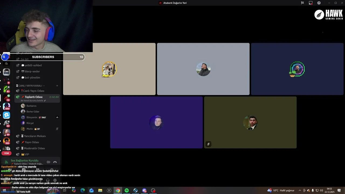Select the gray participant video tile
This screenshot has height=194, width=345.
[x=203, y=69]
